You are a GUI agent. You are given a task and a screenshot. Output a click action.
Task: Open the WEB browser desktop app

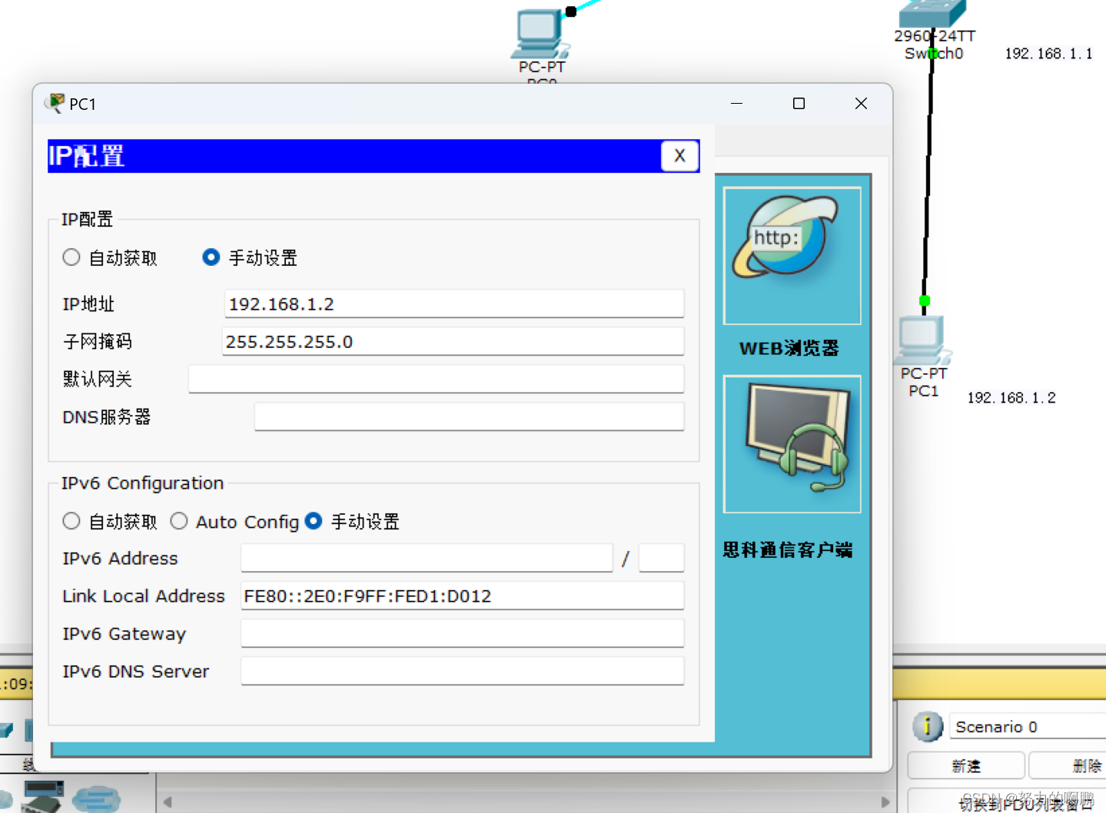[x=792, y=255]
